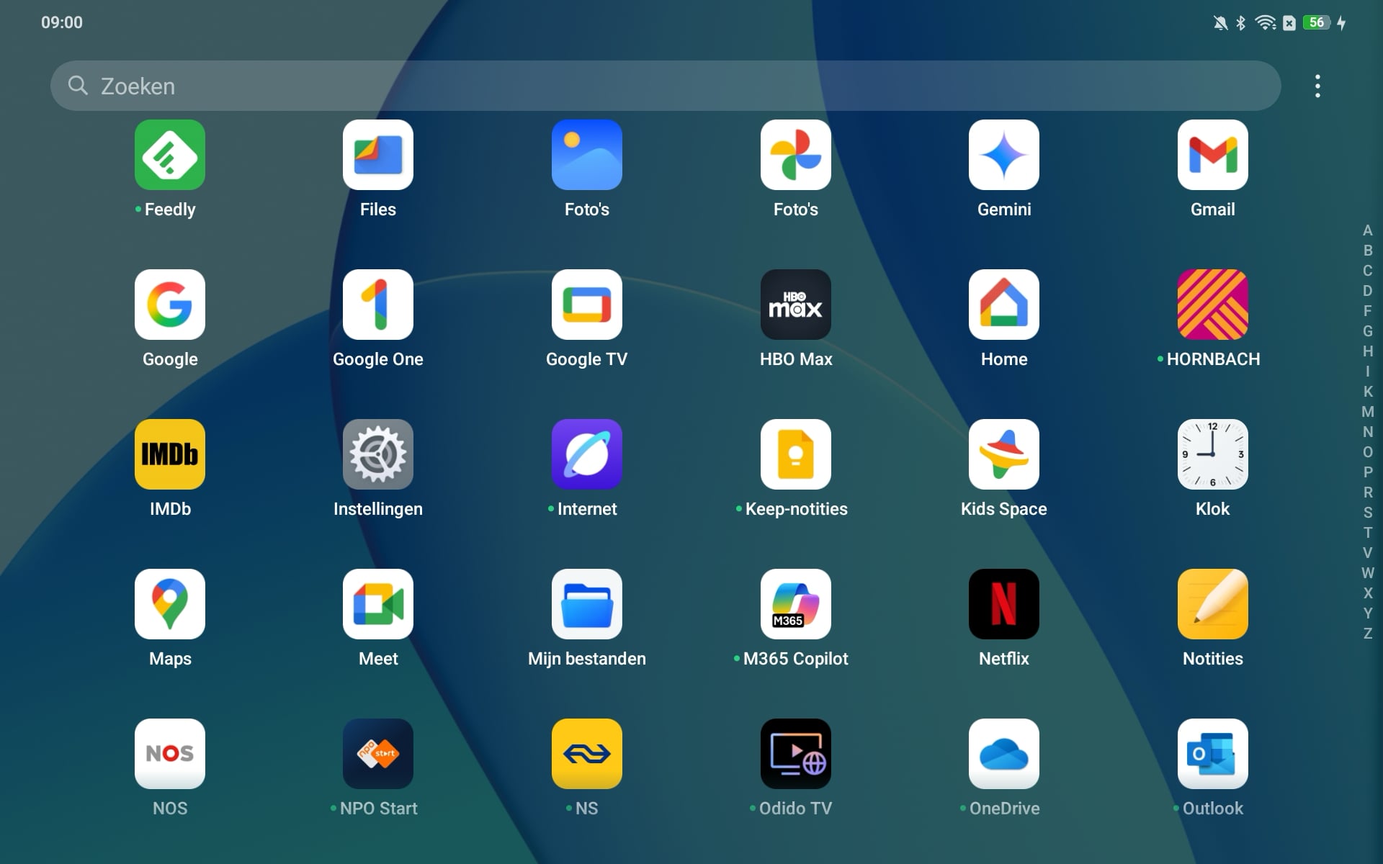
Task: Tap the Bluetooth status icon
Action: click(1240, 23)
